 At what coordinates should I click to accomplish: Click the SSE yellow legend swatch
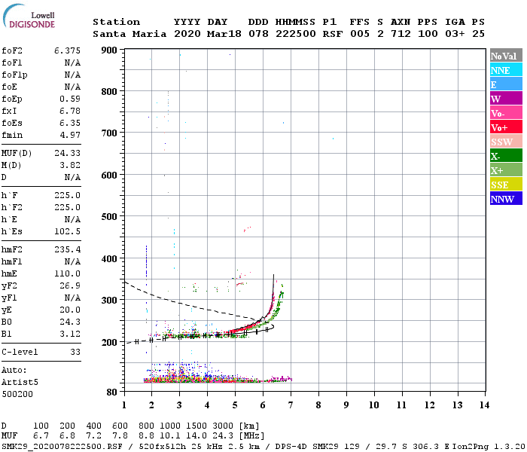(x=506, y=185)
